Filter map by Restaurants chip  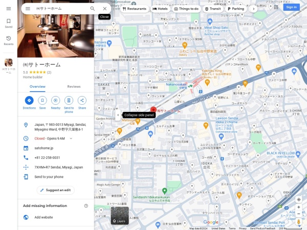pyautogui.click(x=135, y=9)
